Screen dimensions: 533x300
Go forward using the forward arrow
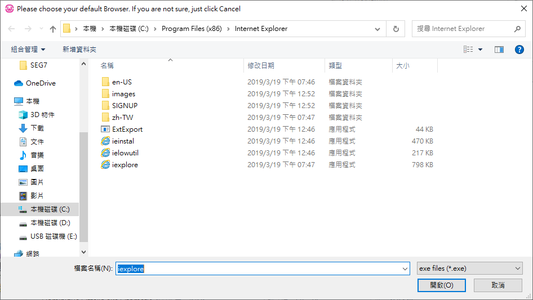click(28, 29)
